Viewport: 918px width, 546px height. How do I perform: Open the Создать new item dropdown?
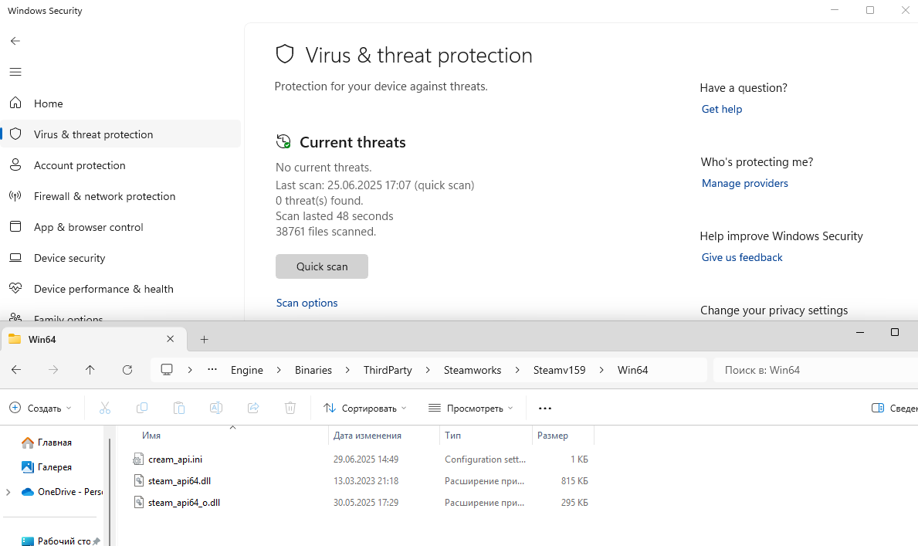41,409
